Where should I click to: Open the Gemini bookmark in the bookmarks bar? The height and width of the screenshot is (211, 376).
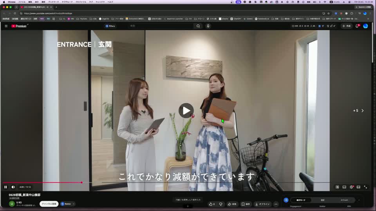[248, 19]
